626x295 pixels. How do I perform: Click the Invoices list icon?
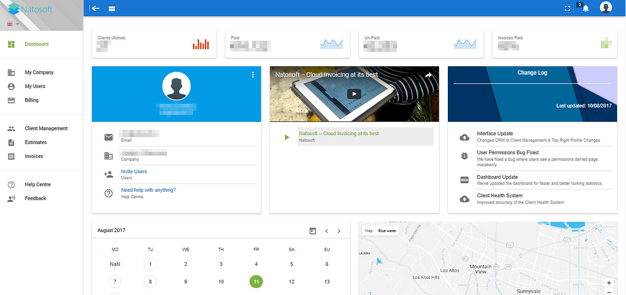point(11,156)
